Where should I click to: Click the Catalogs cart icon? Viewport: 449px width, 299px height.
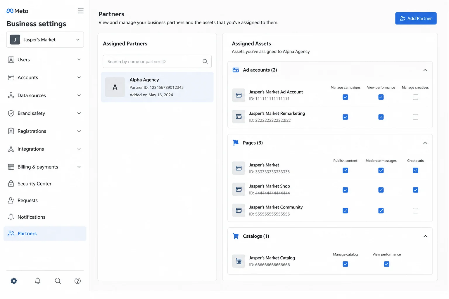pos(236,236)
